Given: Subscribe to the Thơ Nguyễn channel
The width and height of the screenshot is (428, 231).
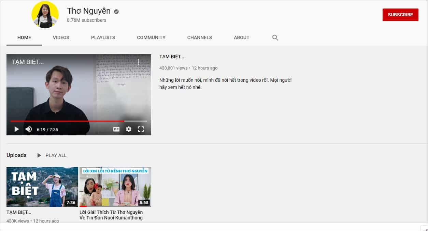Looking at the screenshot, I should (x=400, y=15).
